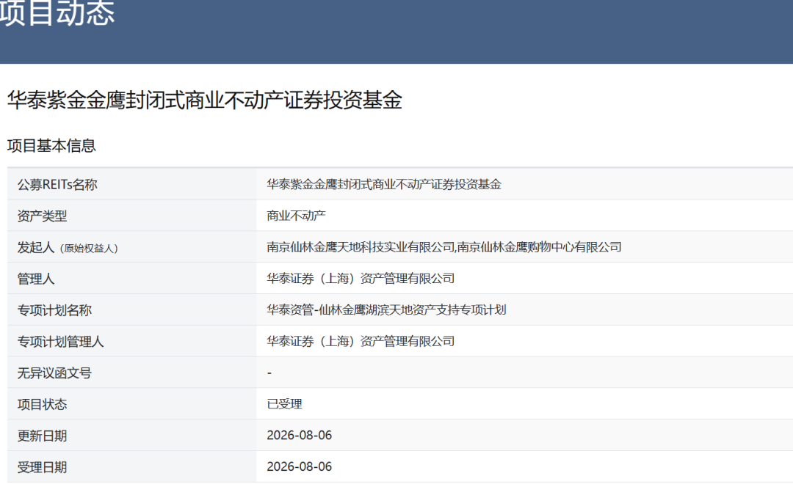Screen dimensions: 793x484
Task: Select 华泰资管-仙林金鹰湖滨天地资产支持专项计划 value
Action: pyautogui.click(x=386, y=309)
